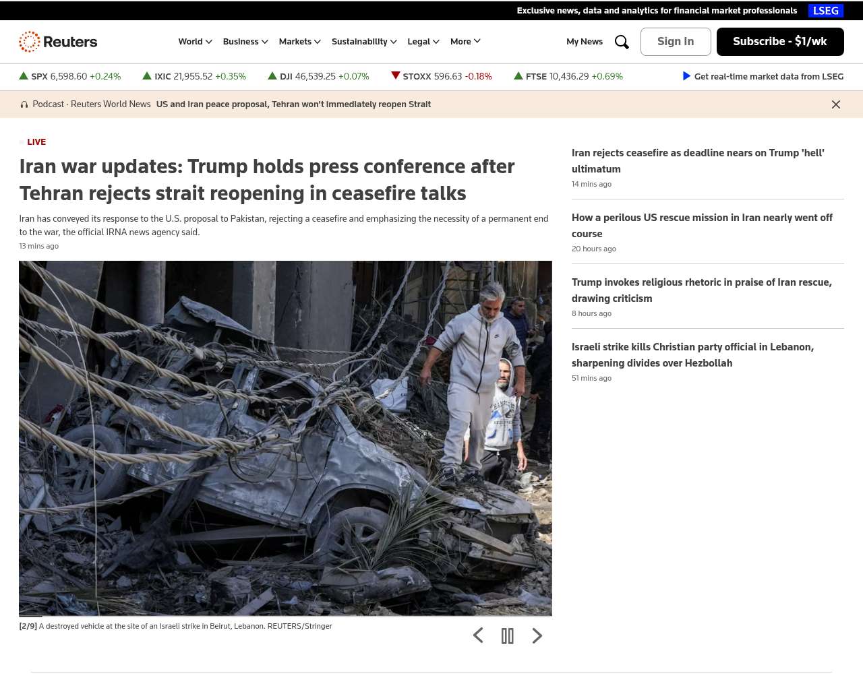Click the LSEG badge logo
Viewport: 863px width, 690px height.
(x=826, y=11)
